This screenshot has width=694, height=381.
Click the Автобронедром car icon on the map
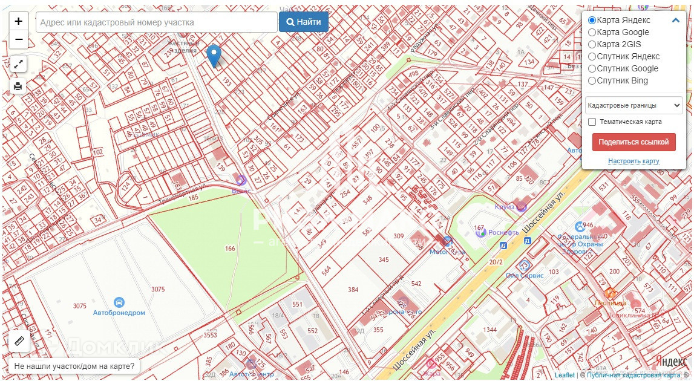pos(119,302)
